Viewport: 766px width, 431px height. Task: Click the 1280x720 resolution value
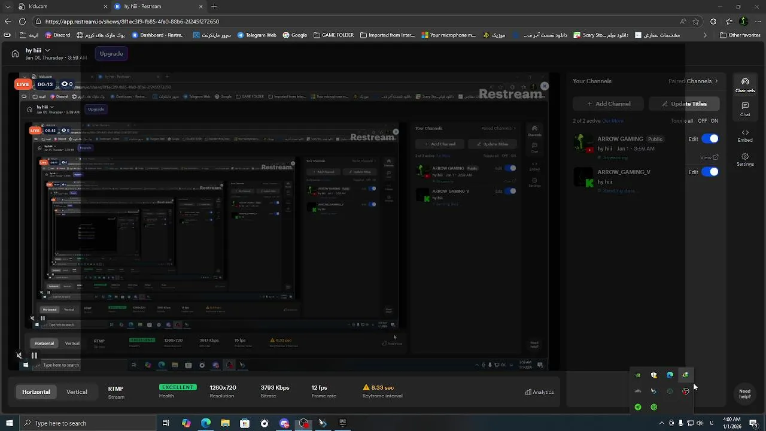point(223,388)
